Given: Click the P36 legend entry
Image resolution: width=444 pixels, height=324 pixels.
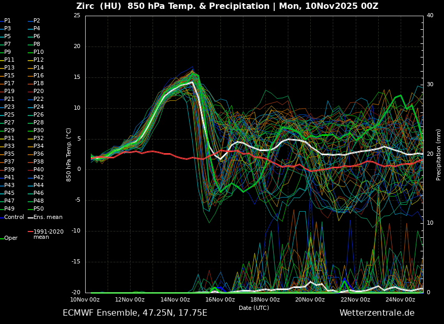Looking at the screenshot, I should point(39,154).
